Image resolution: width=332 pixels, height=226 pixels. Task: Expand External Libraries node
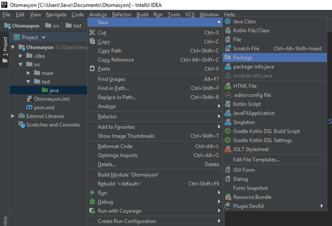[x=13, y=116]
